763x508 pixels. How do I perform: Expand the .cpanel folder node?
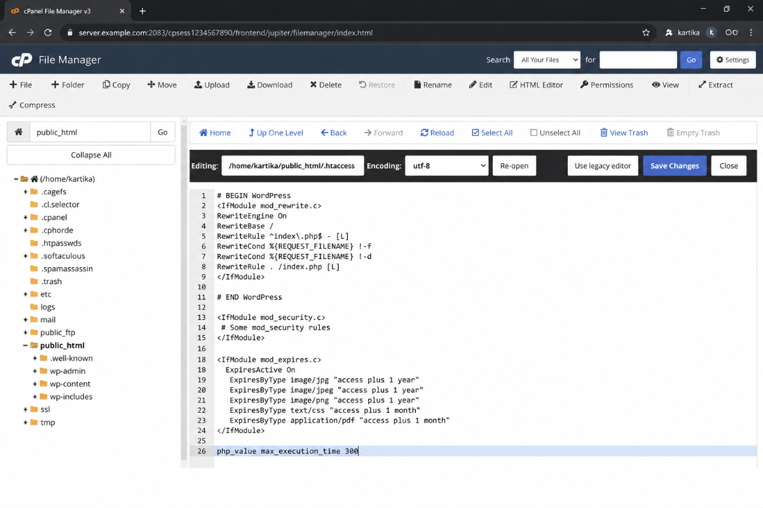tap(25, 217)
